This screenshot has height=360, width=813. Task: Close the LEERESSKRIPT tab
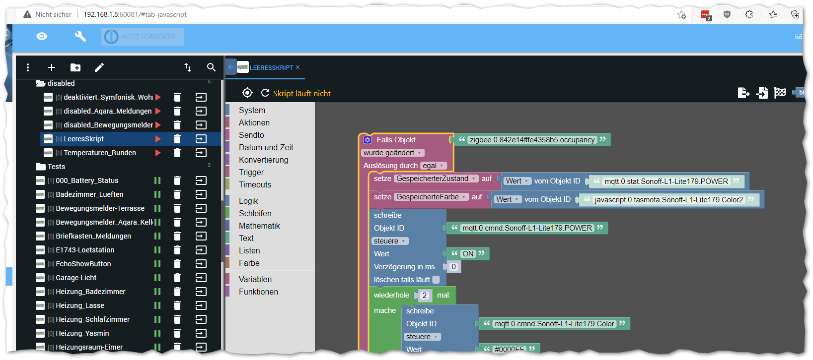297,67
